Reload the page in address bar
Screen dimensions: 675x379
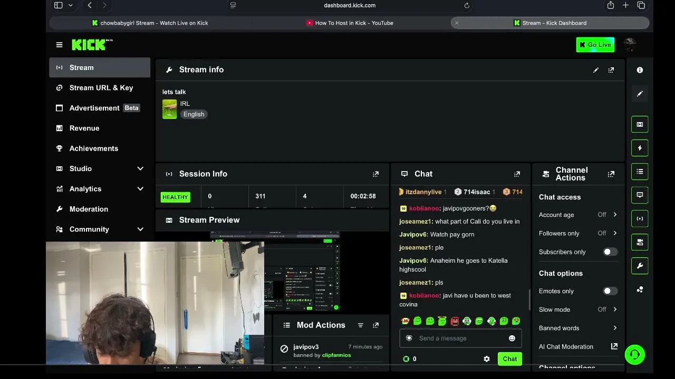click(x=467, y=5)
